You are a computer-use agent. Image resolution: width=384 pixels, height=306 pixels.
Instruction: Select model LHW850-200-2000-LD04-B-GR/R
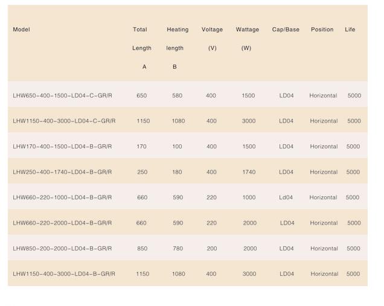[x=62, y=248]
